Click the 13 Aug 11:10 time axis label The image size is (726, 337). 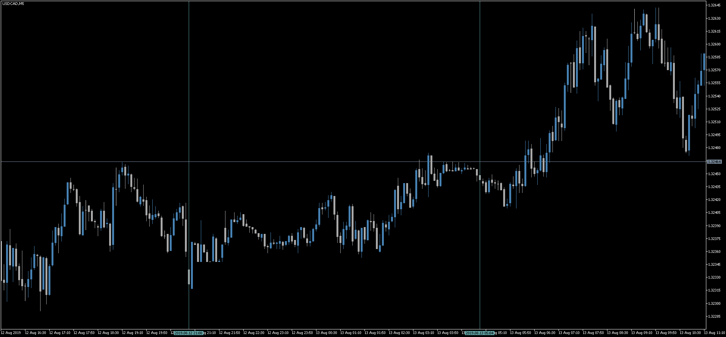point(715,333)
